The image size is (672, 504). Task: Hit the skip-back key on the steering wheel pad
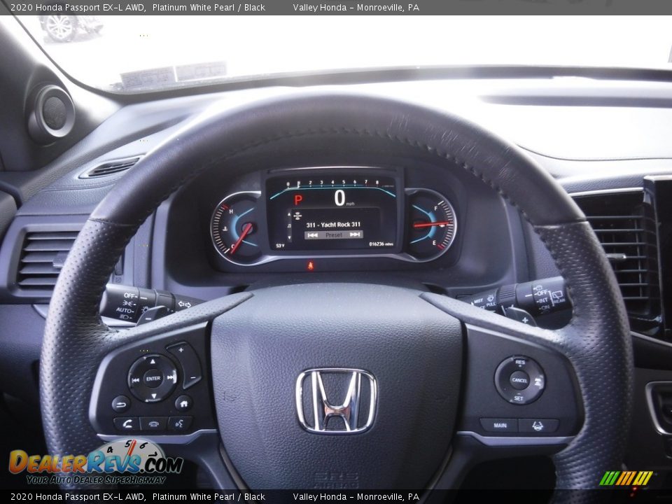[x=135, y=379]
